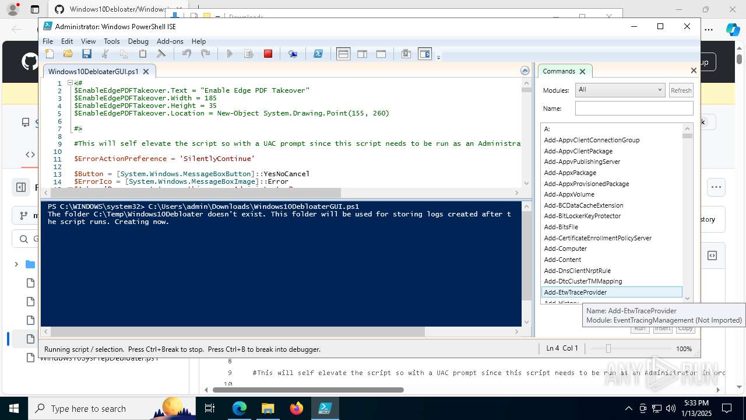This screenshot has height=420, width=746.
Task: Open the View menu
Action: (88, 41)
